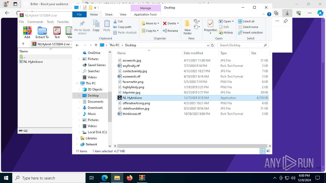The width and height of the screenshot is (326, 183).
Task: Open the Open dropdown in ribbon
Action: 226,21
